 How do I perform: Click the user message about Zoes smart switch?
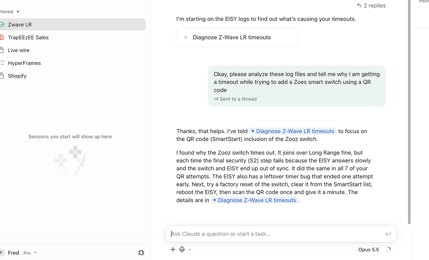click(297, 86)
